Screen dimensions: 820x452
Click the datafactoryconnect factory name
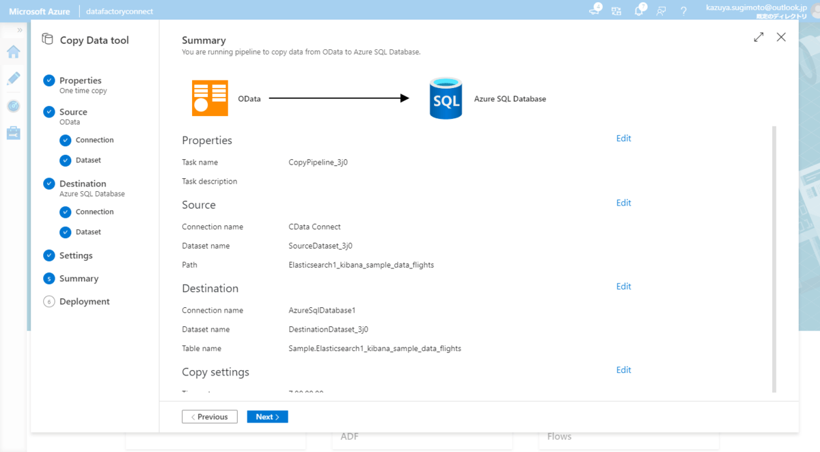point(120,12)
